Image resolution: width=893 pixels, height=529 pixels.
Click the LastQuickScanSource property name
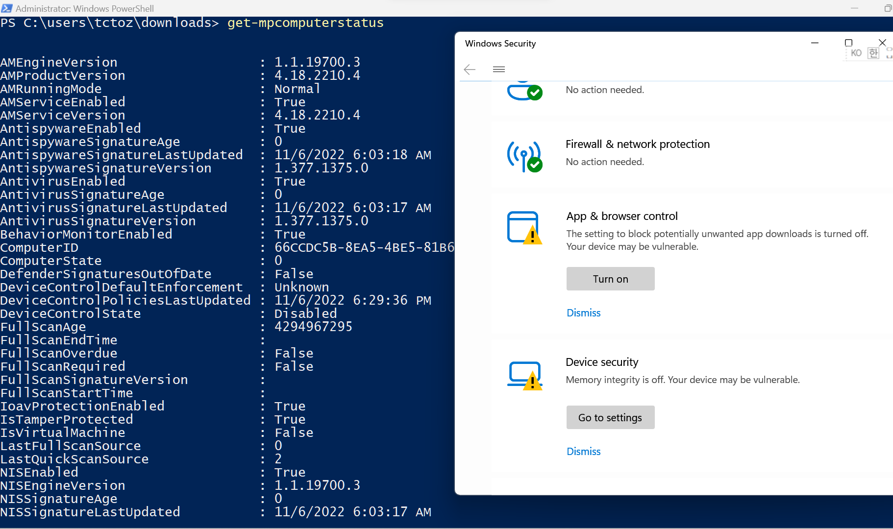tap(74, 459)
